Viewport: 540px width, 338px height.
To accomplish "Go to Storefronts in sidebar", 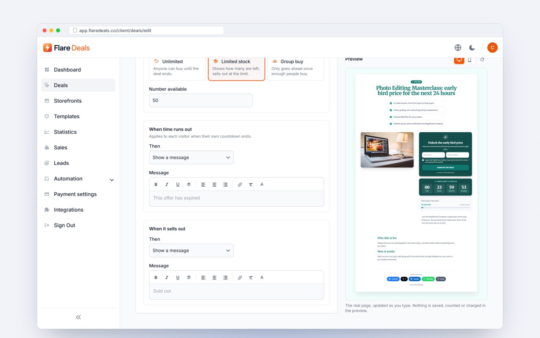I will [78, 101].
